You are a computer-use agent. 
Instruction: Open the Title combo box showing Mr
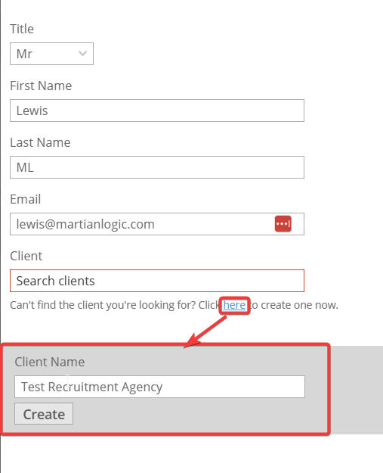pyautogui.click(x=52, y=54)
